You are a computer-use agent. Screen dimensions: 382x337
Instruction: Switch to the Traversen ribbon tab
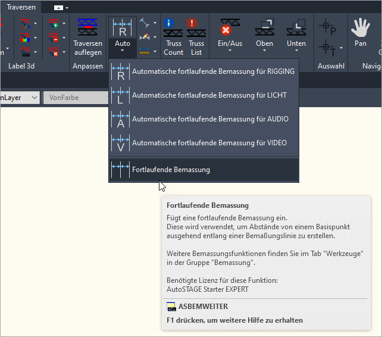(21, 7)
